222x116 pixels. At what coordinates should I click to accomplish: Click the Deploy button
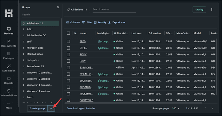(x=199, y=9)
